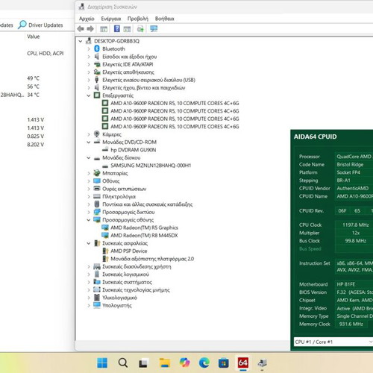Collapse the Προσαρμογείς οθόνης category

point(89,220)
